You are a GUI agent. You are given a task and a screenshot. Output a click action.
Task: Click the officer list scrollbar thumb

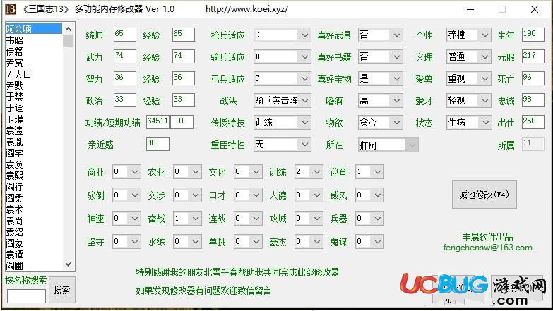[69, 40]
